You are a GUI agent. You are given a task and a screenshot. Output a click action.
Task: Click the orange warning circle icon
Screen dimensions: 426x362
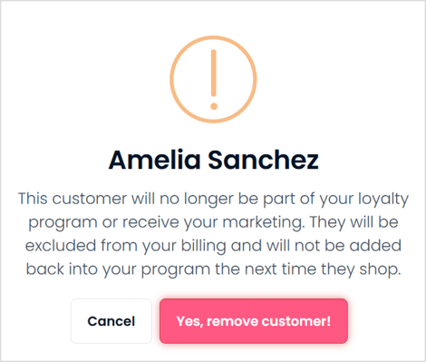pyautogui.click(x=213, y=79)
